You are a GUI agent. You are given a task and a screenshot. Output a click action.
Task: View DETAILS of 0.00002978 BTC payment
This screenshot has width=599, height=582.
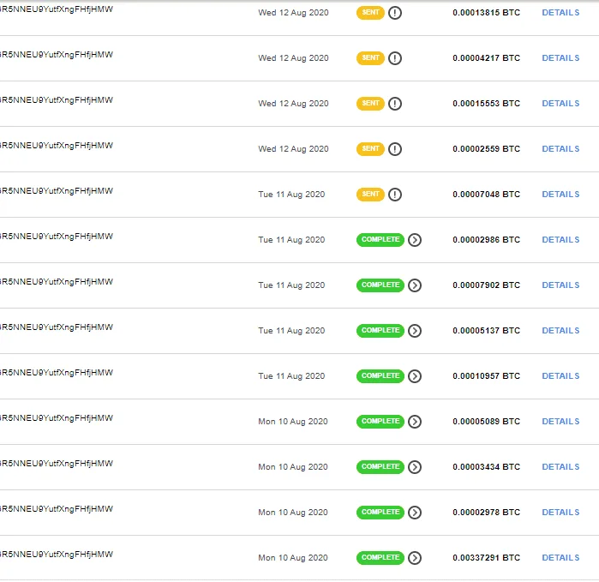click(x=560, y=513)
